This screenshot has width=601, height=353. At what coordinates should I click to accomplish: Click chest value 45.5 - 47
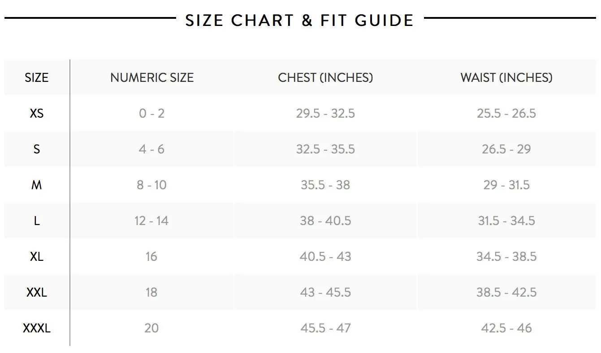point(325,328)
